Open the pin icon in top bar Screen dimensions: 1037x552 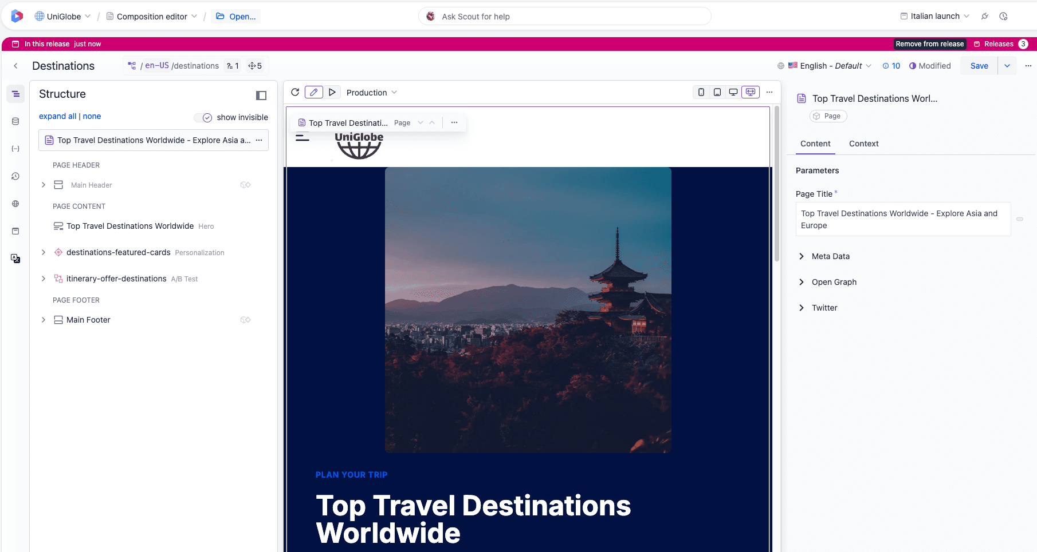tap(984, 16)
